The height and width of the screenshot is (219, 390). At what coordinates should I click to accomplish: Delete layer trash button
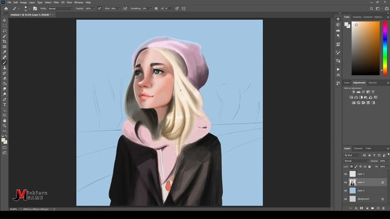[383, 208]
